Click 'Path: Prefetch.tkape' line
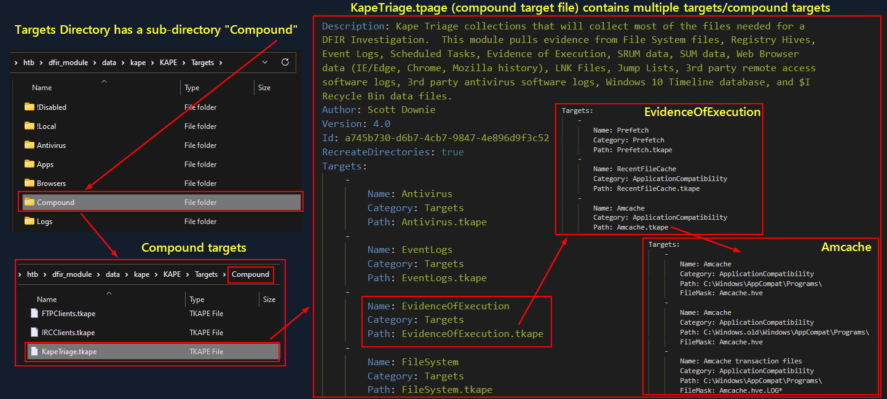The height and width of the screenshot is (399, 887). 633,150
